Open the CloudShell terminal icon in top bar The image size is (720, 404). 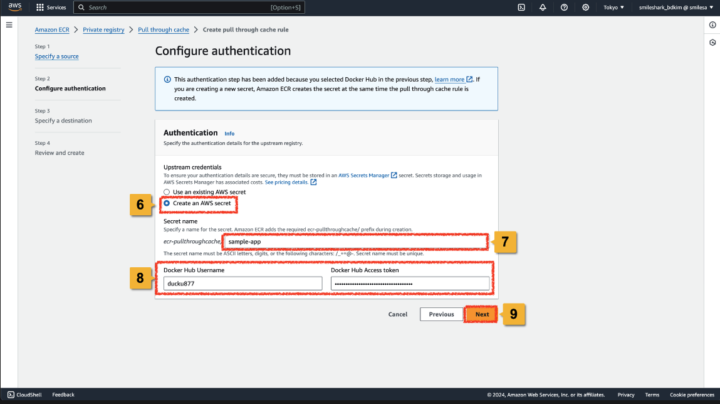(521, 8)
